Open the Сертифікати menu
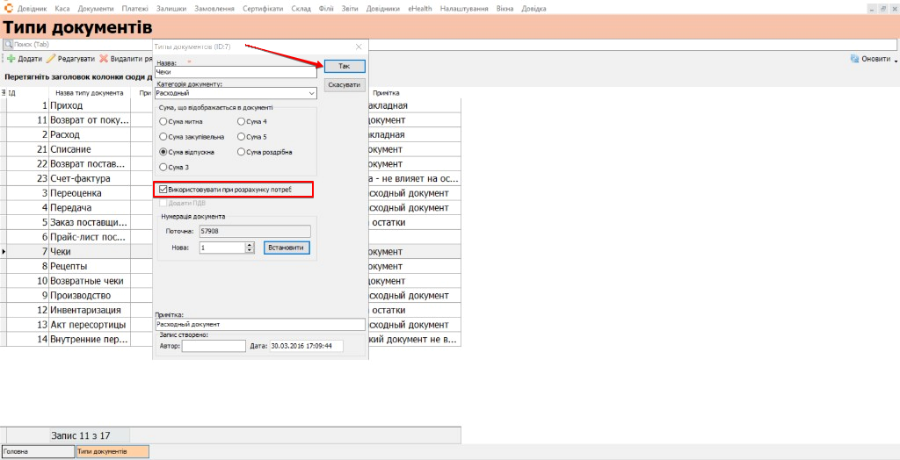 pos(263,9)
